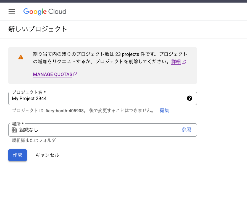Click the 親組織またはフォルダ helper text
This screenshot has width=247, height=214.
tap(34, 140)
